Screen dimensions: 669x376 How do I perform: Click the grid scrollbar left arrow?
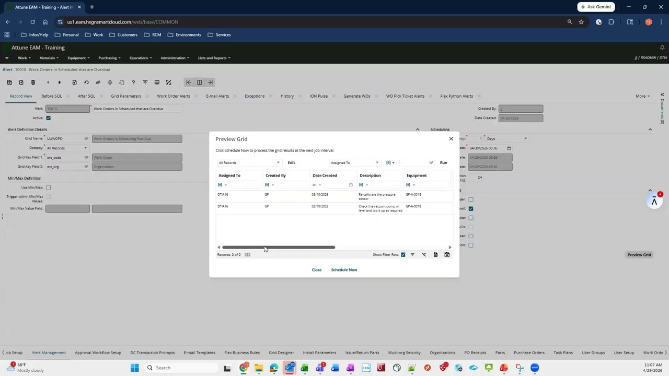[219, 248]
